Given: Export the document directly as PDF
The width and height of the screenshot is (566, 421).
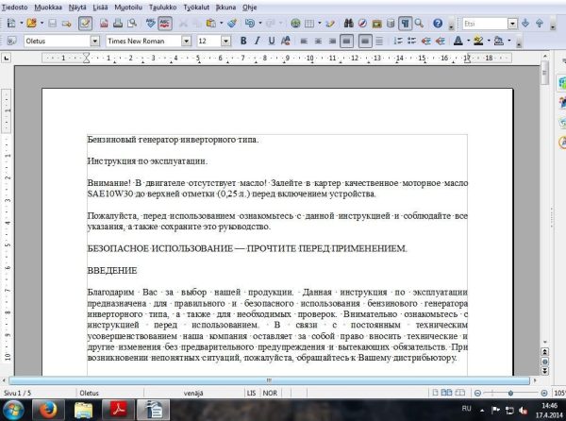Looking at the screenshot, I should click(x=104, y=24).
